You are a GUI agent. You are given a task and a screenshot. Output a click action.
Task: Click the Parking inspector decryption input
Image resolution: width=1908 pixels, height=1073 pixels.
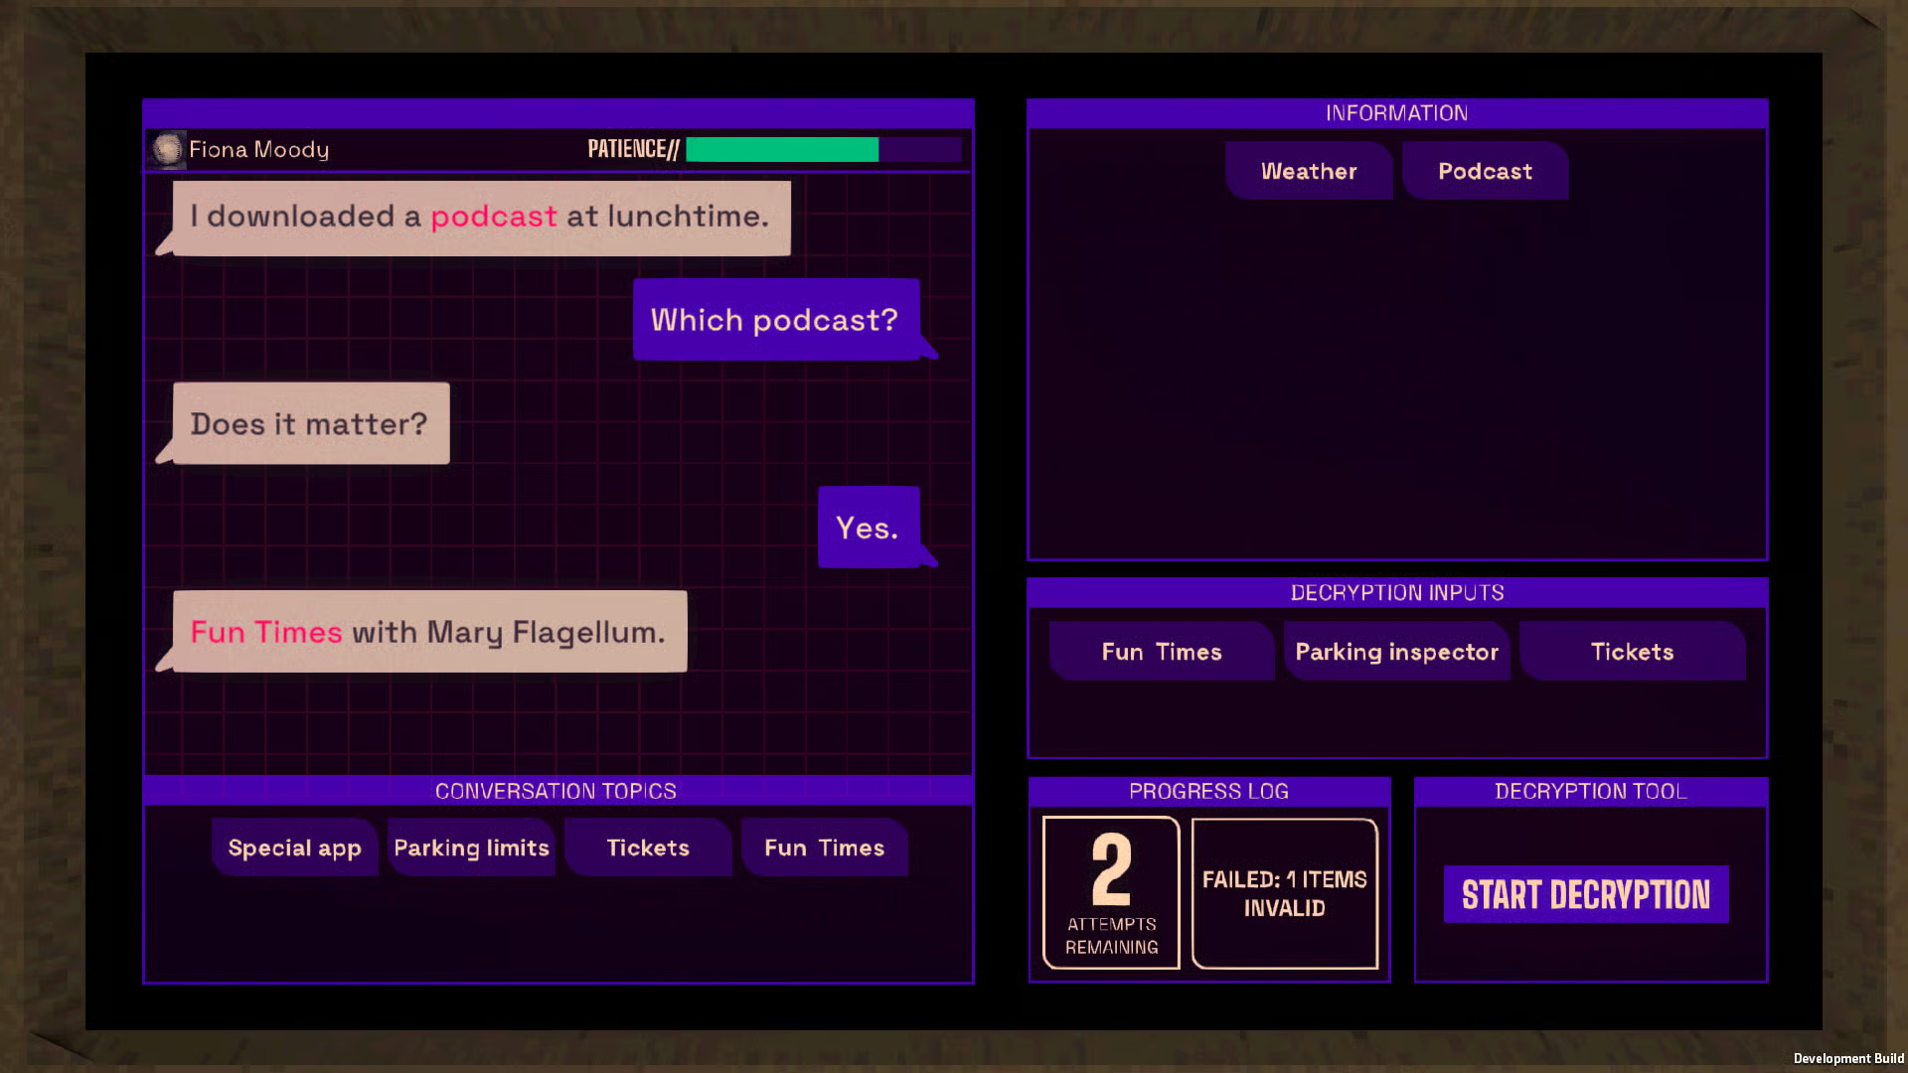1396,652
